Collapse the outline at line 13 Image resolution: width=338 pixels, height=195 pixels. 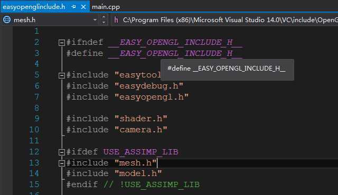62,163
